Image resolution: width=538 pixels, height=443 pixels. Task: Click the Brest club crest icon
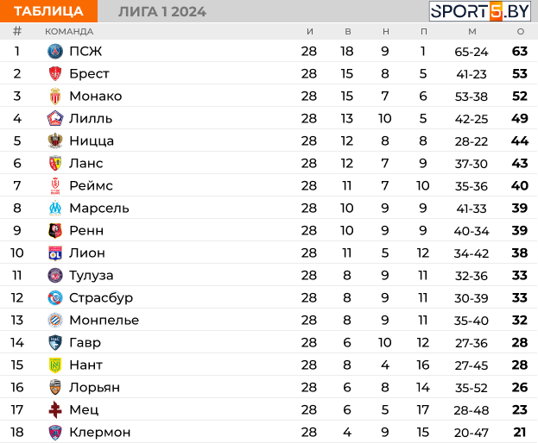tap(55, 73)
